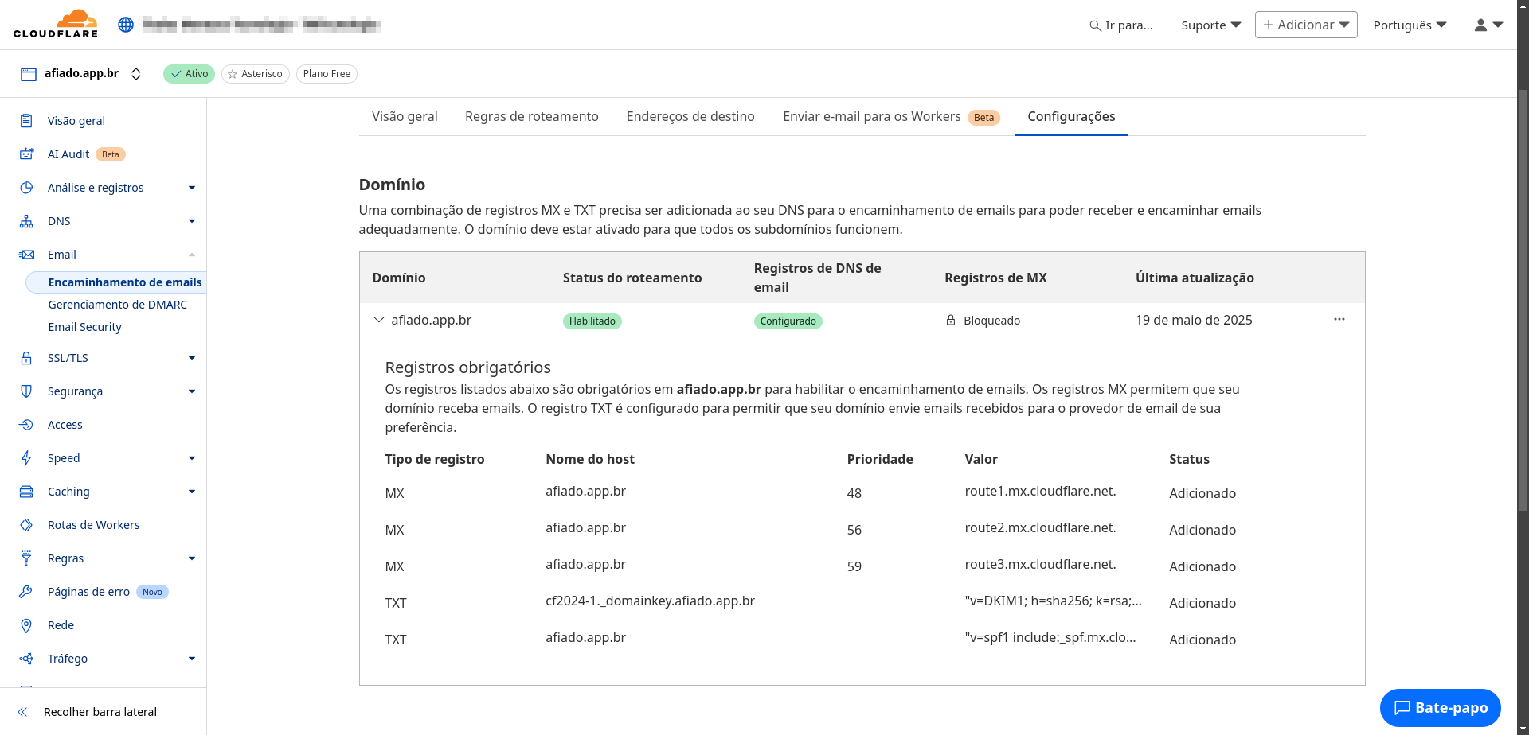Open the Português language dropdown

pyautogui.click(x=1410, y=25)
